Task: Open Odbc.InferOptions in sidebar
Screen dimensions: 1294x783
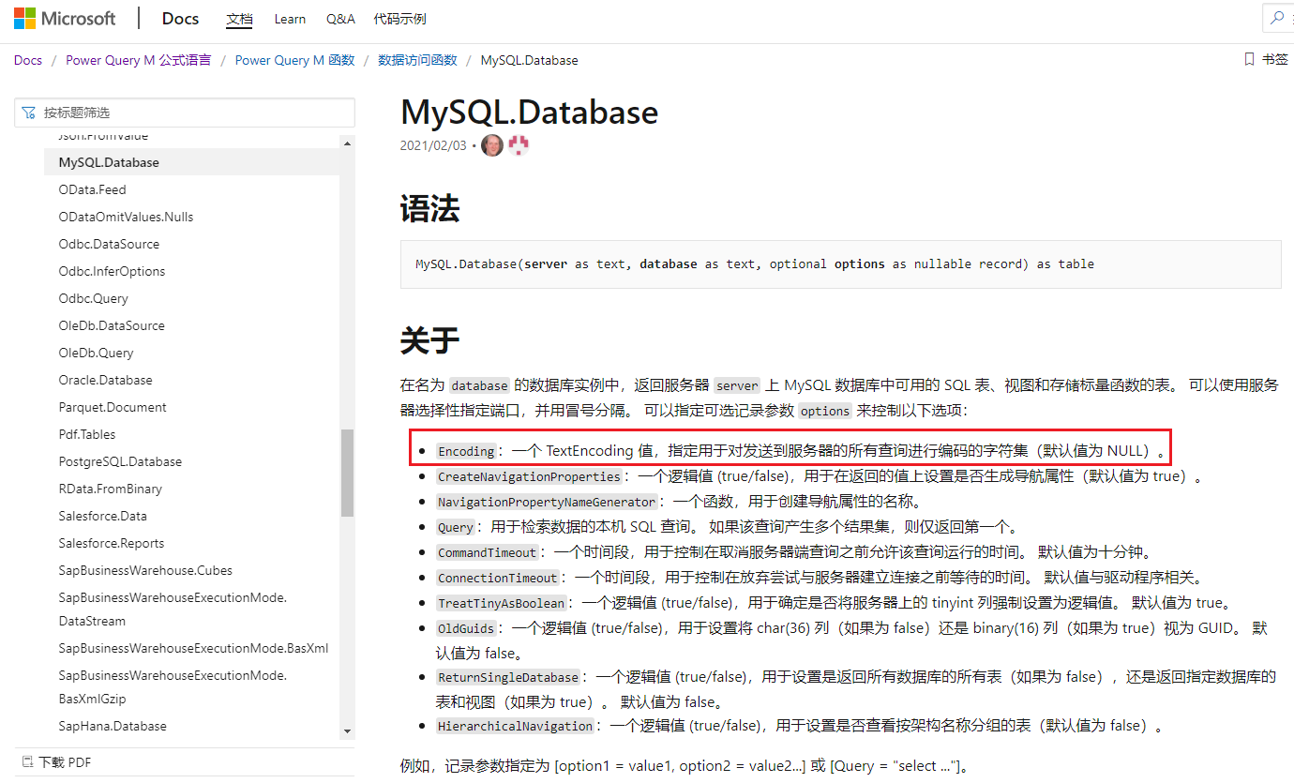Action: [x=112, y=271]
